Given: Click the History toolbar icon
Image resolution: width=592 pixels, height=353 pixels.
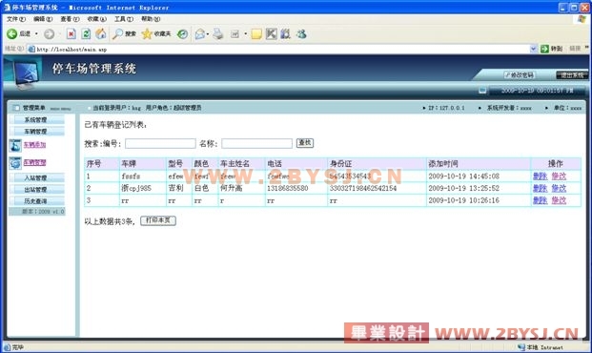Looking at the screenshot, I should pyautogui.click(x=183, y=34).
